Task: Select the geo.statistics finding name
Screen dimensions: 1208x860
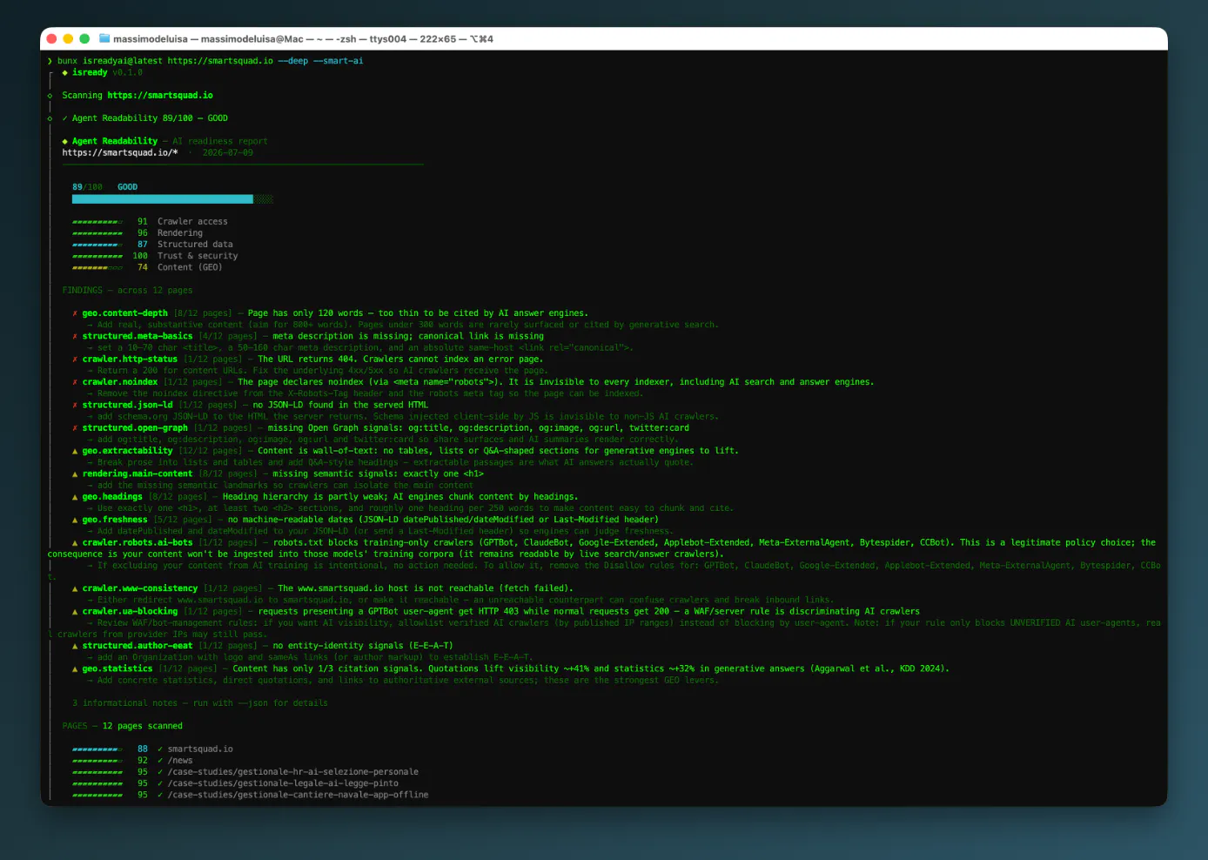Action: 117,669
